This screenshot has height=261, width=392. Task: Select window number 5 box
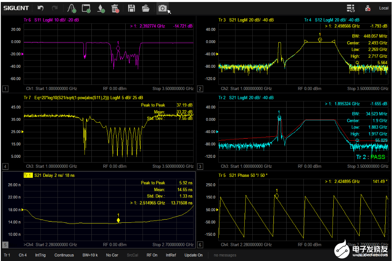coord(5,245)
